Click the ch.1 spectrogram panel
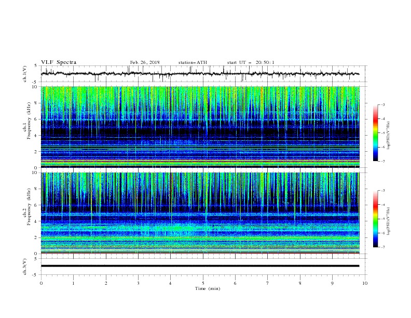Image resolution: width=411 pixels, height=318 pixels. click(x=200, y=127)
